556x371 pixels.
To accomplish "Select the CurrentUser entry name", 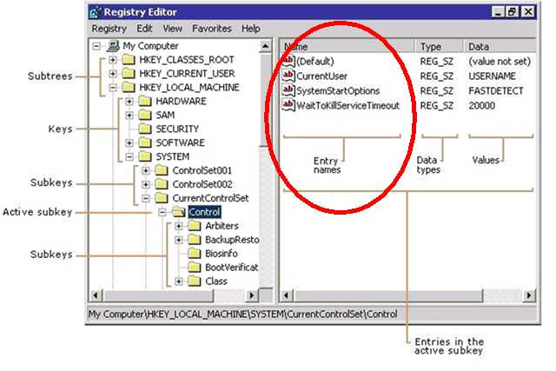I will click(x=322, y=76).
